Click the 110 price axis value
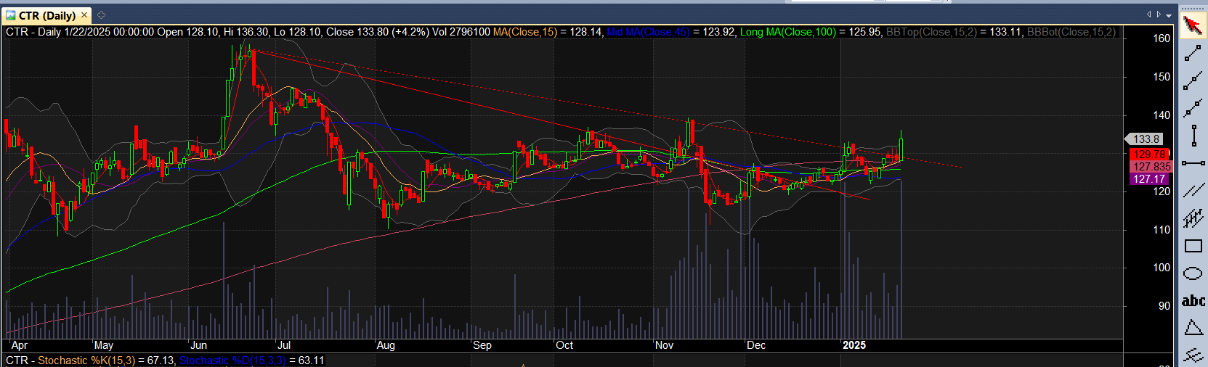This screenshot has height=367, width=1208. click(1162, 229)
